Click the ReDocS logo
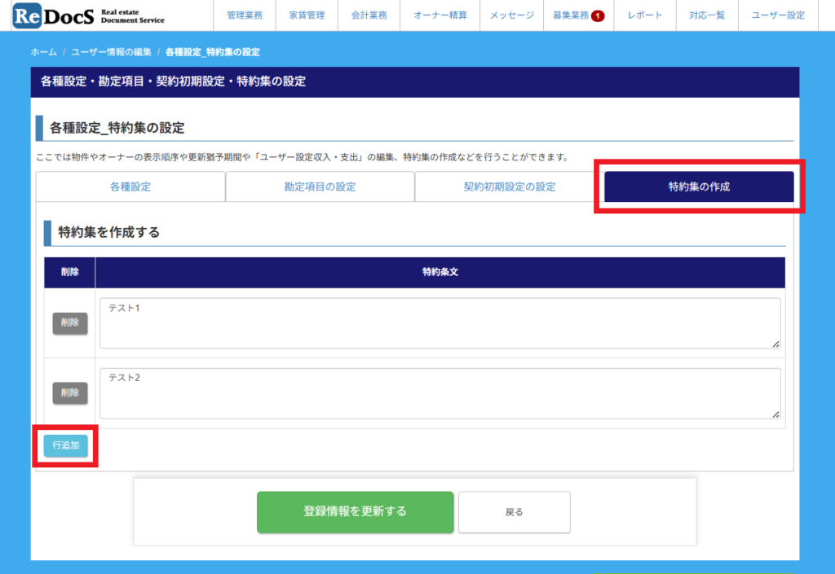 (88, 15)
